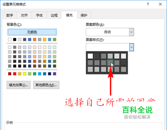Select the diagonal crosshatch checker pattern
Screen dimensions: 167x130
click(x=117, y=63)
